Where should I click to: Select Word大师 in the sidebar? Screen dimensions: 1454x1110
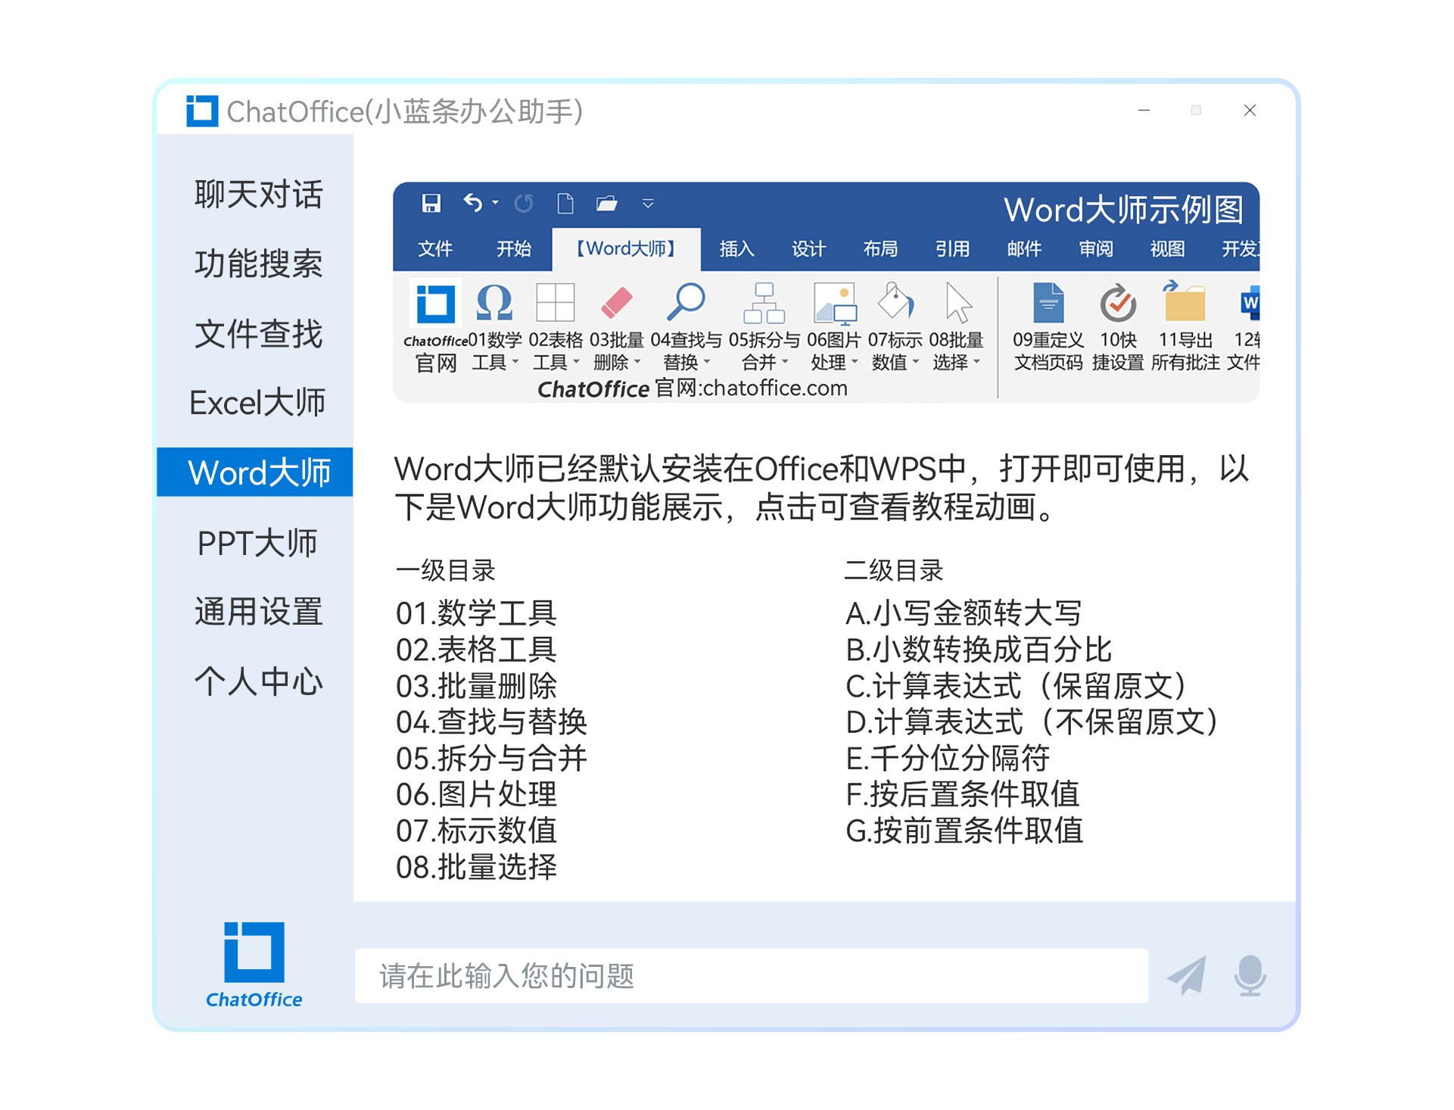(255, 472)
